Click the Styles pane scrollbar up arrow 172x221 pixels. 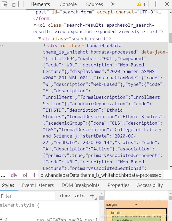[101, 194]
